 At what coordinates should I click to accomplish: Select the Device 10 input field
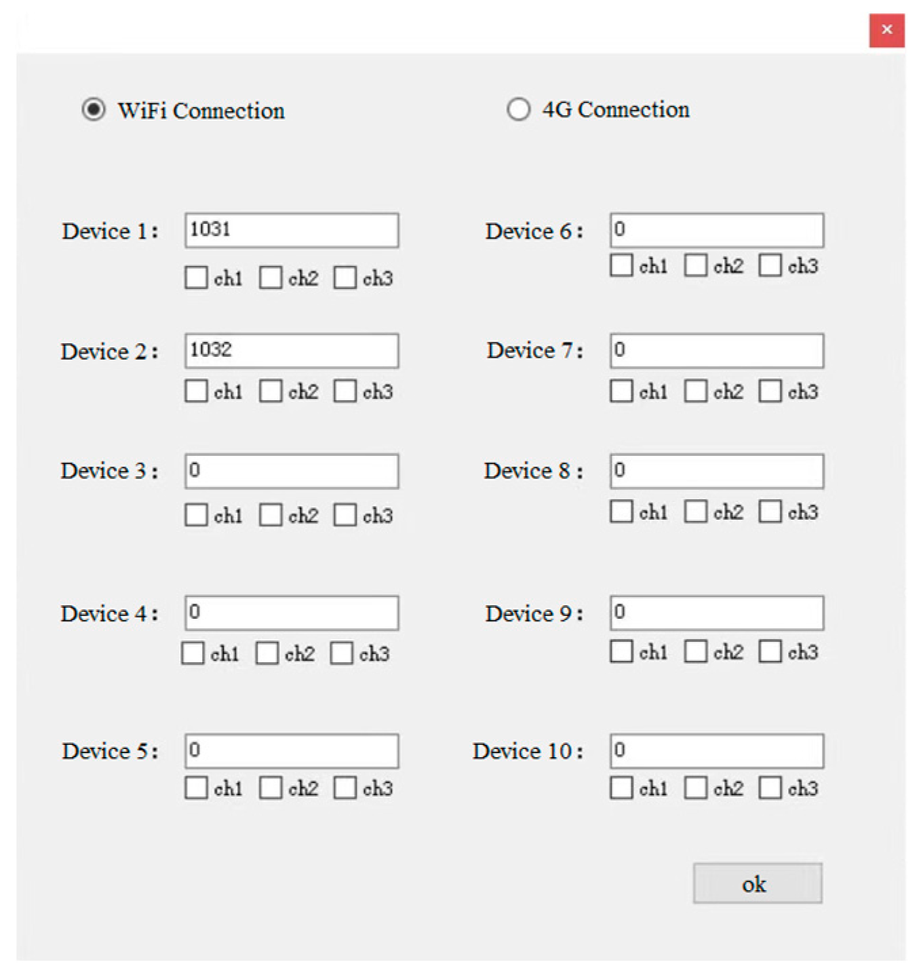tap(717, 750)
